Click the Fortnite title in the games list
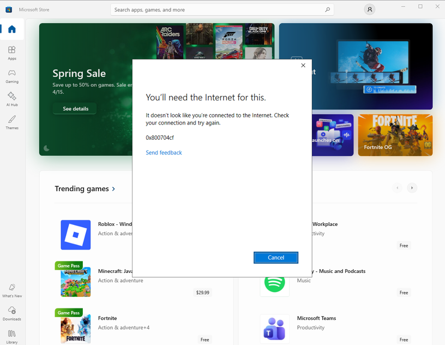This screenshot has width=445, height=345. pos(107,318)
